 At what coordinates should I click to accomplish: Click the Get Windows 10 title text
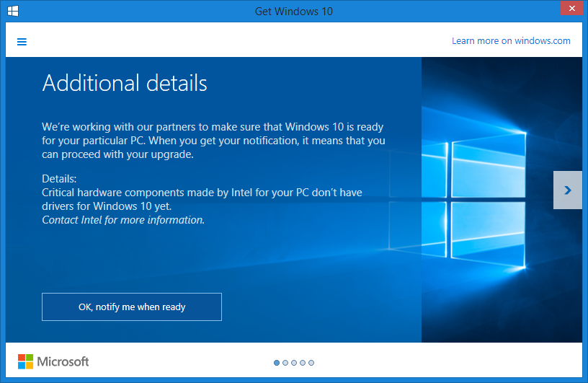(293, 12)
